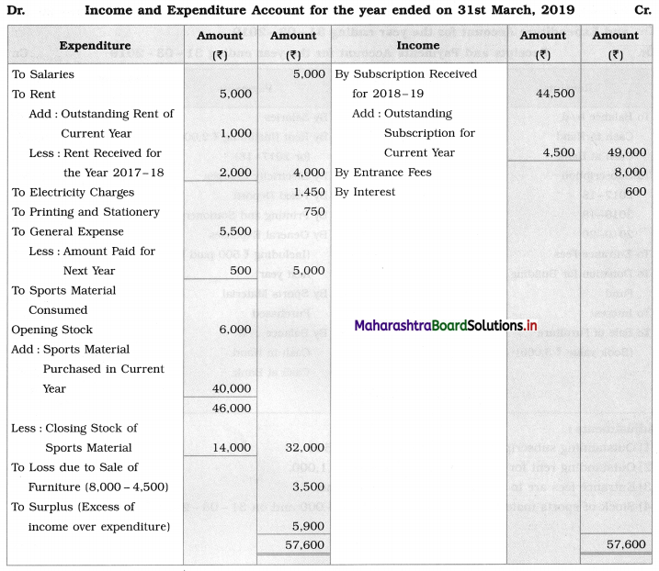This screenshot has width=659, height=571.
Task: Click the 'To General Expense' row
Action: [x=68, y=231]
